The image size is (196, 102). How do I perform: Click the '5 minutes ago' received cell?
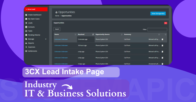point(86,39)
